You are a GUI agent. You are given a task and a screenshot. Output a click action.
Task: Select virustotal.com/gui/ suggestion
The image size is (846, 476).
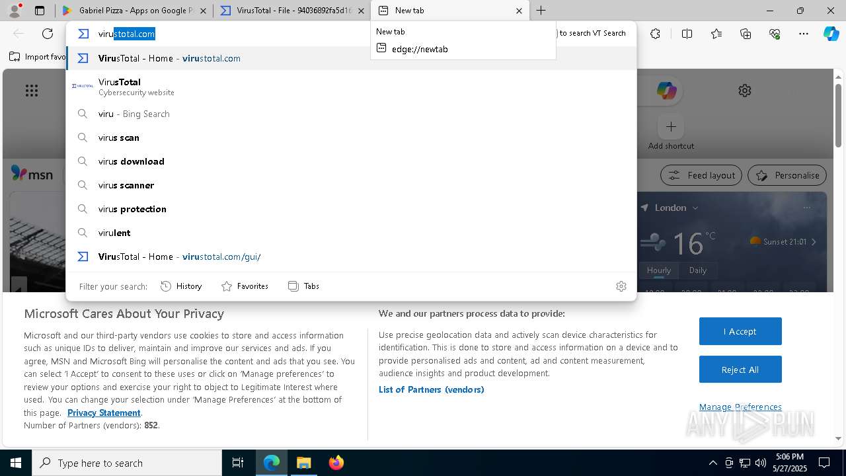[351, 257]
